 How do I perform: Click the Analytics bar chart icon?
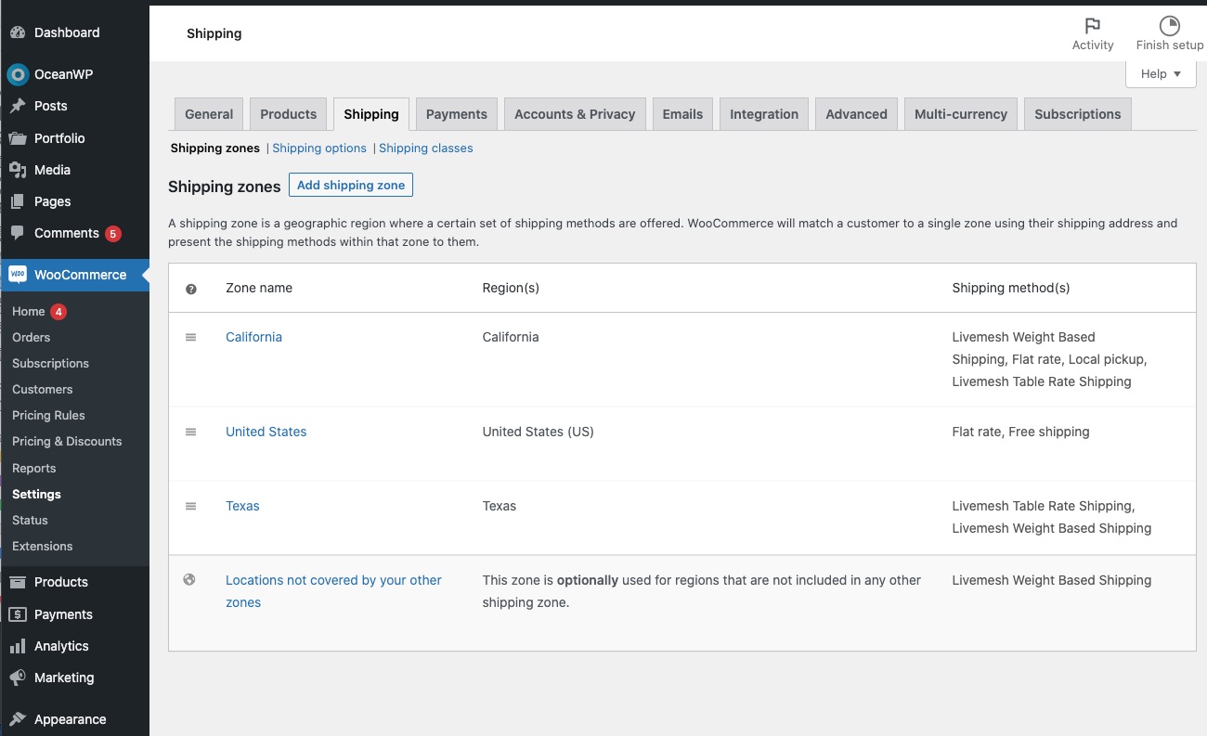[18, 646]
